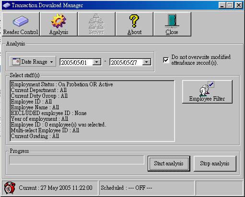Click the analysis progress bar

(x=77, y=160)
